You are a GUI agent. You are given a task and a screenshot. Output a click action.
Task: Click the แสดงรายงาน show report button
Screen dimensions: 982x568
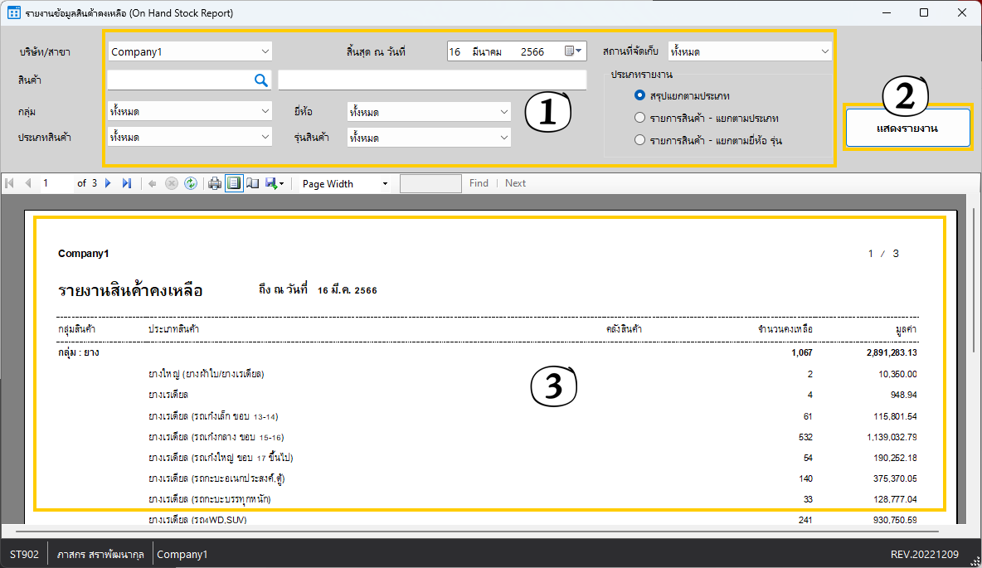(907, 129)
